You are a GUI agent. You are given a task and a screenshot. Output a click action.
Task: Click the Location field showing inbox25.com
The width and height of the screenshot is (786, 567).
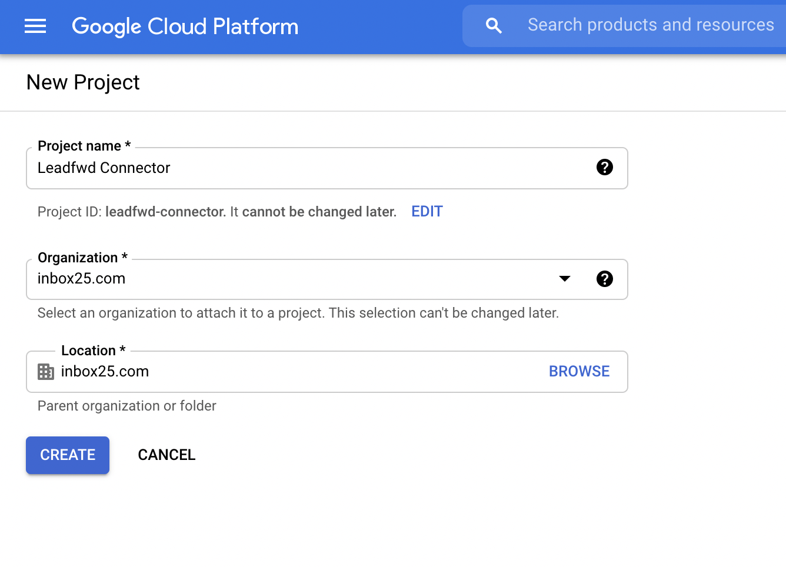click(x=327, y=372)
